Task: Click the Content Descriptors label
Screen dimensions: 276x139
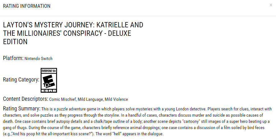Action: pos(25,99)
